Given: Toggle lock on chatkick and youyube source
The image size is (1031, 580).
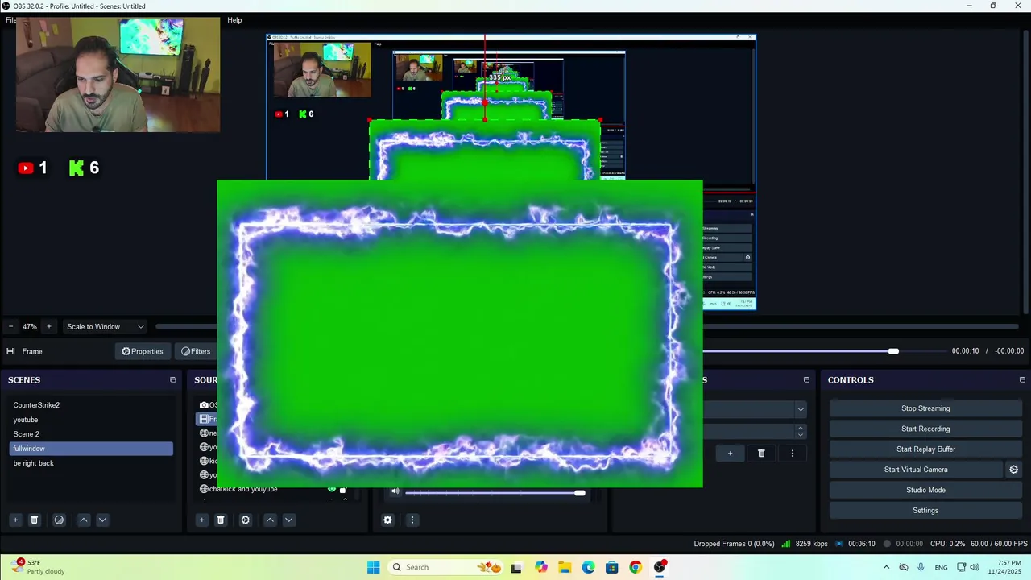Looking at the screenshot, I should coord(342,490).
